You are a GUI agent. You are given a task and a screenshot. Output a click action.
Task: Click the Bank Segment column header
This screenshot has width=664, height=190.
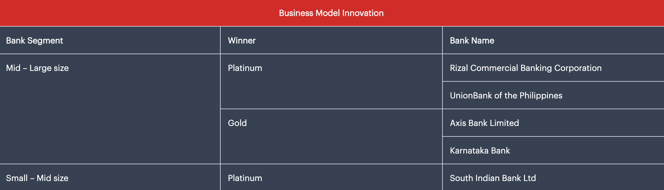coord(35,41)
